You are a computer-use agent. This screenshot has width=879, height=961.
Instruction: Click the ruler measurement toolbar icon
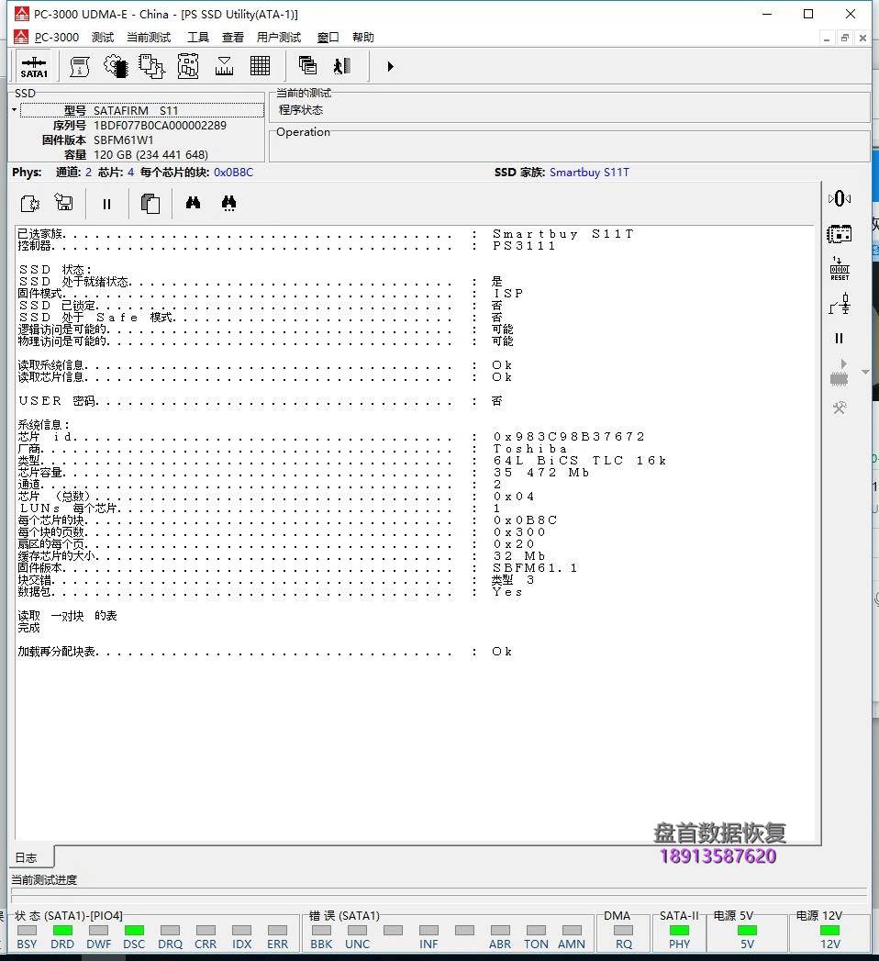click(x=224, y=66)
